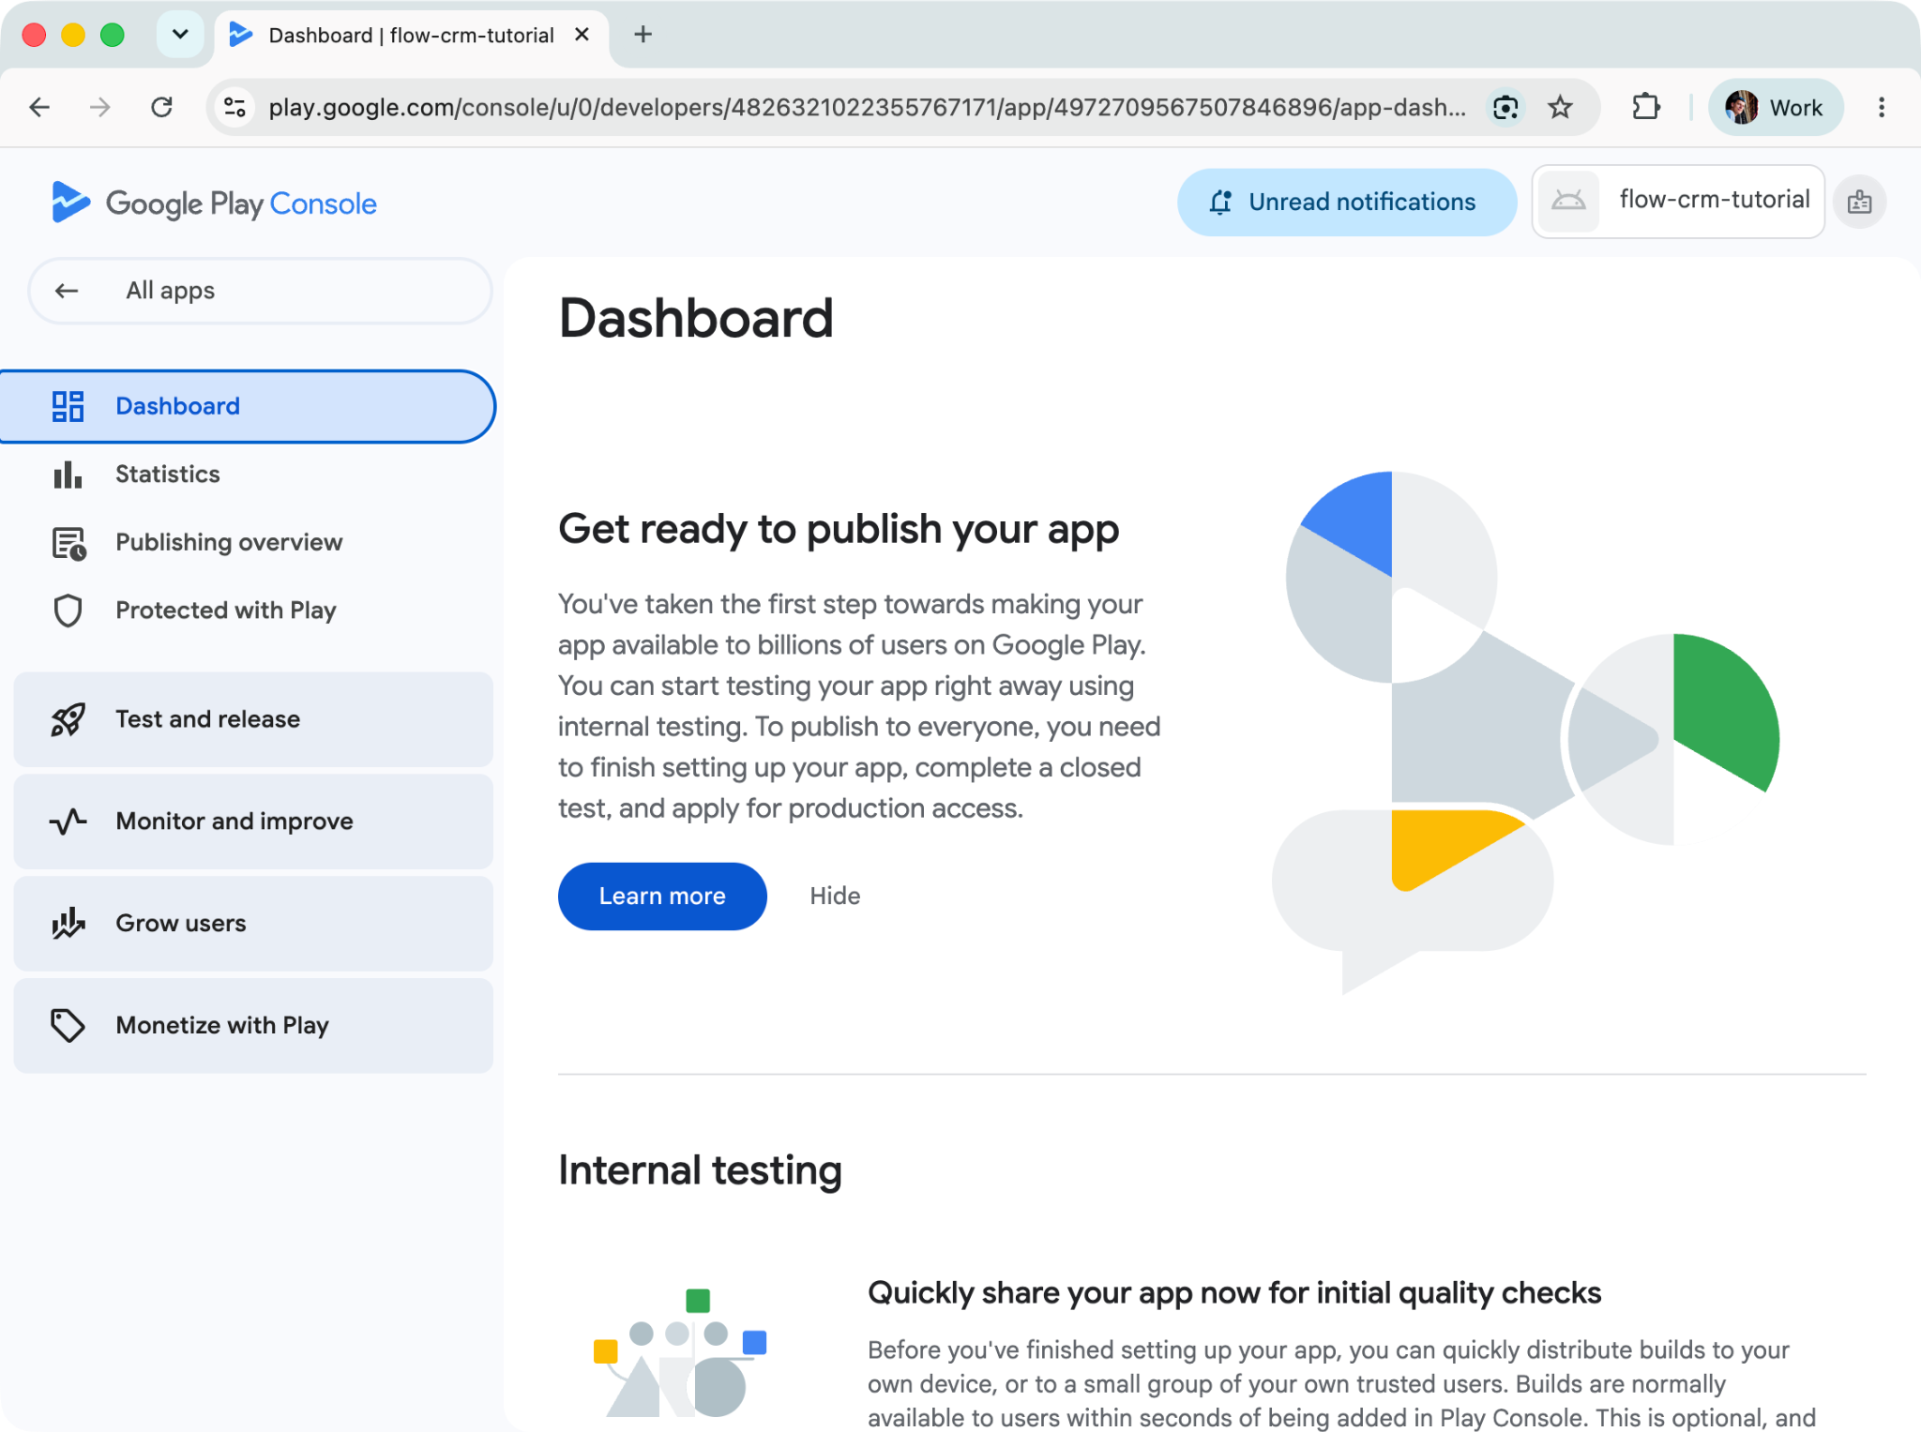Open the Google Lens search icon in address bar
Viewport: 1921px width, 1432px height.
1505,108
